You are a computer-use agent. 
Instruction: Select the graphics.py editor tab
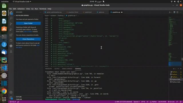[116, 12]
